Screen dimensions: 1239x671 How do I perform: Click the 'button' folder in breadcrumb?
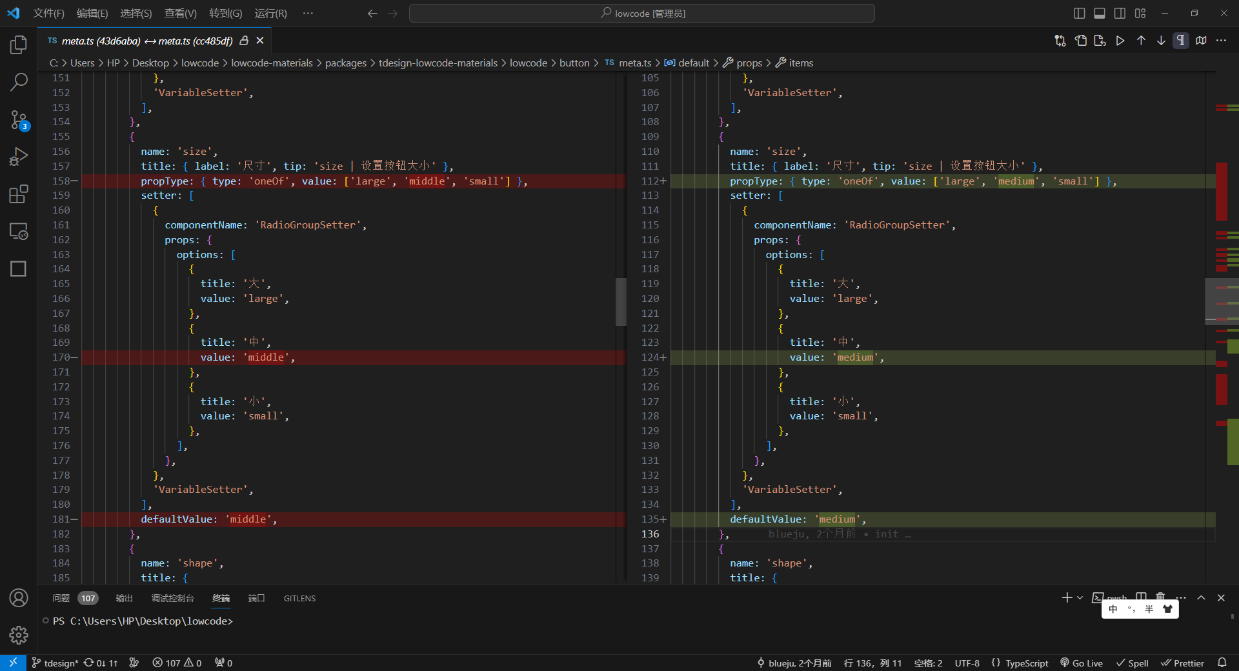pyautogui.click(x=574, y=63)
